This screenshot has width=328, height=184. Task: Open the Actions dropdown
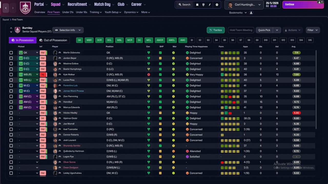coord(293,30)
